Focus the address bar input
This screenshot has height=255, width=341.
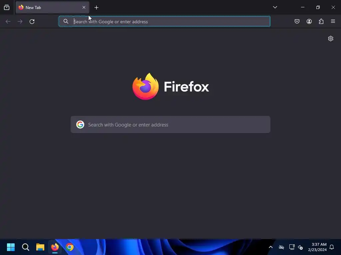[165, 22]
